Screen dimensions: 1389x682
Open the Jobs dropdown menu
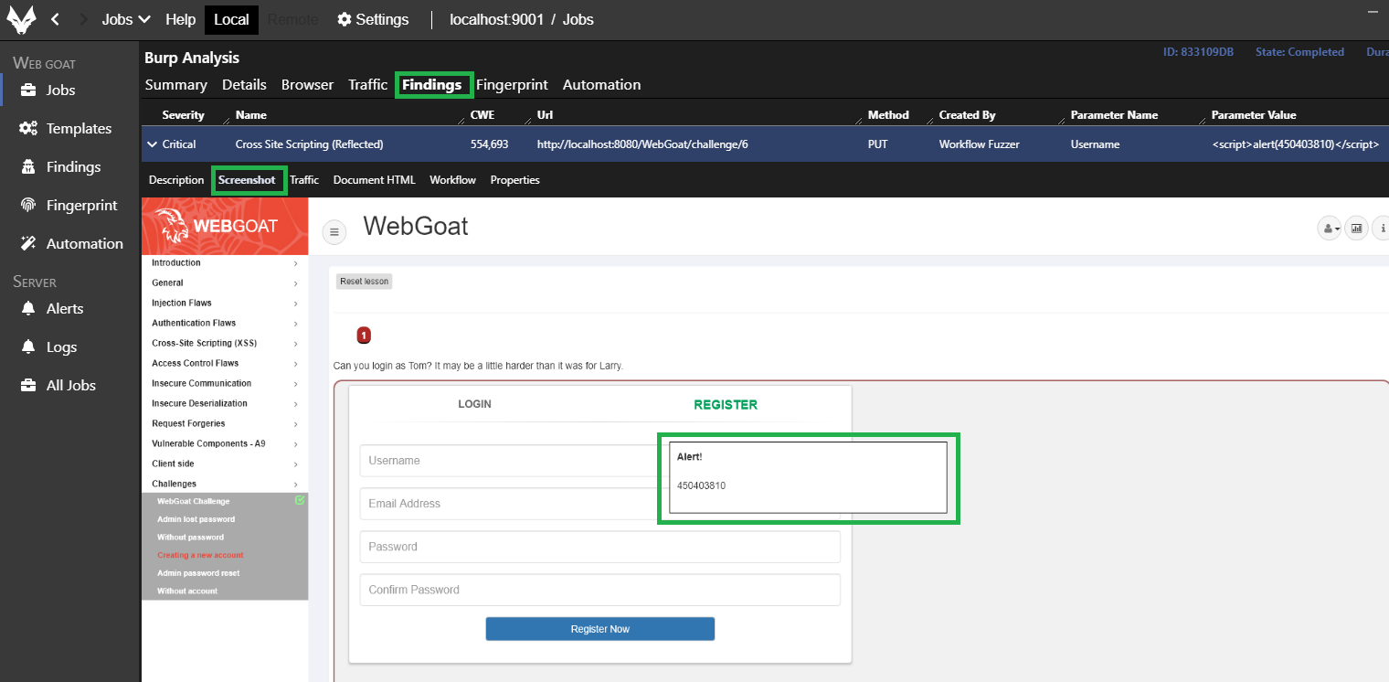point(126,19)
